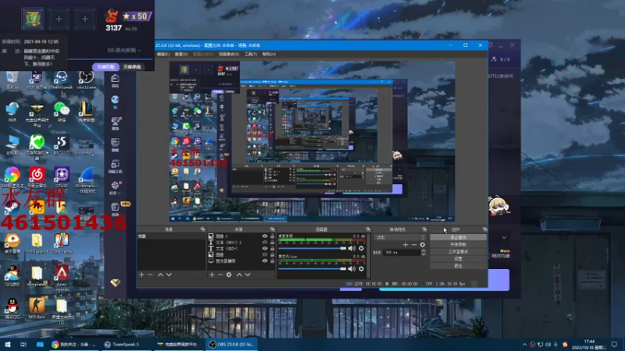The image size is (625, 351).
Task: Expand the sidebar item with down chevron
Action: pos(115,187)
